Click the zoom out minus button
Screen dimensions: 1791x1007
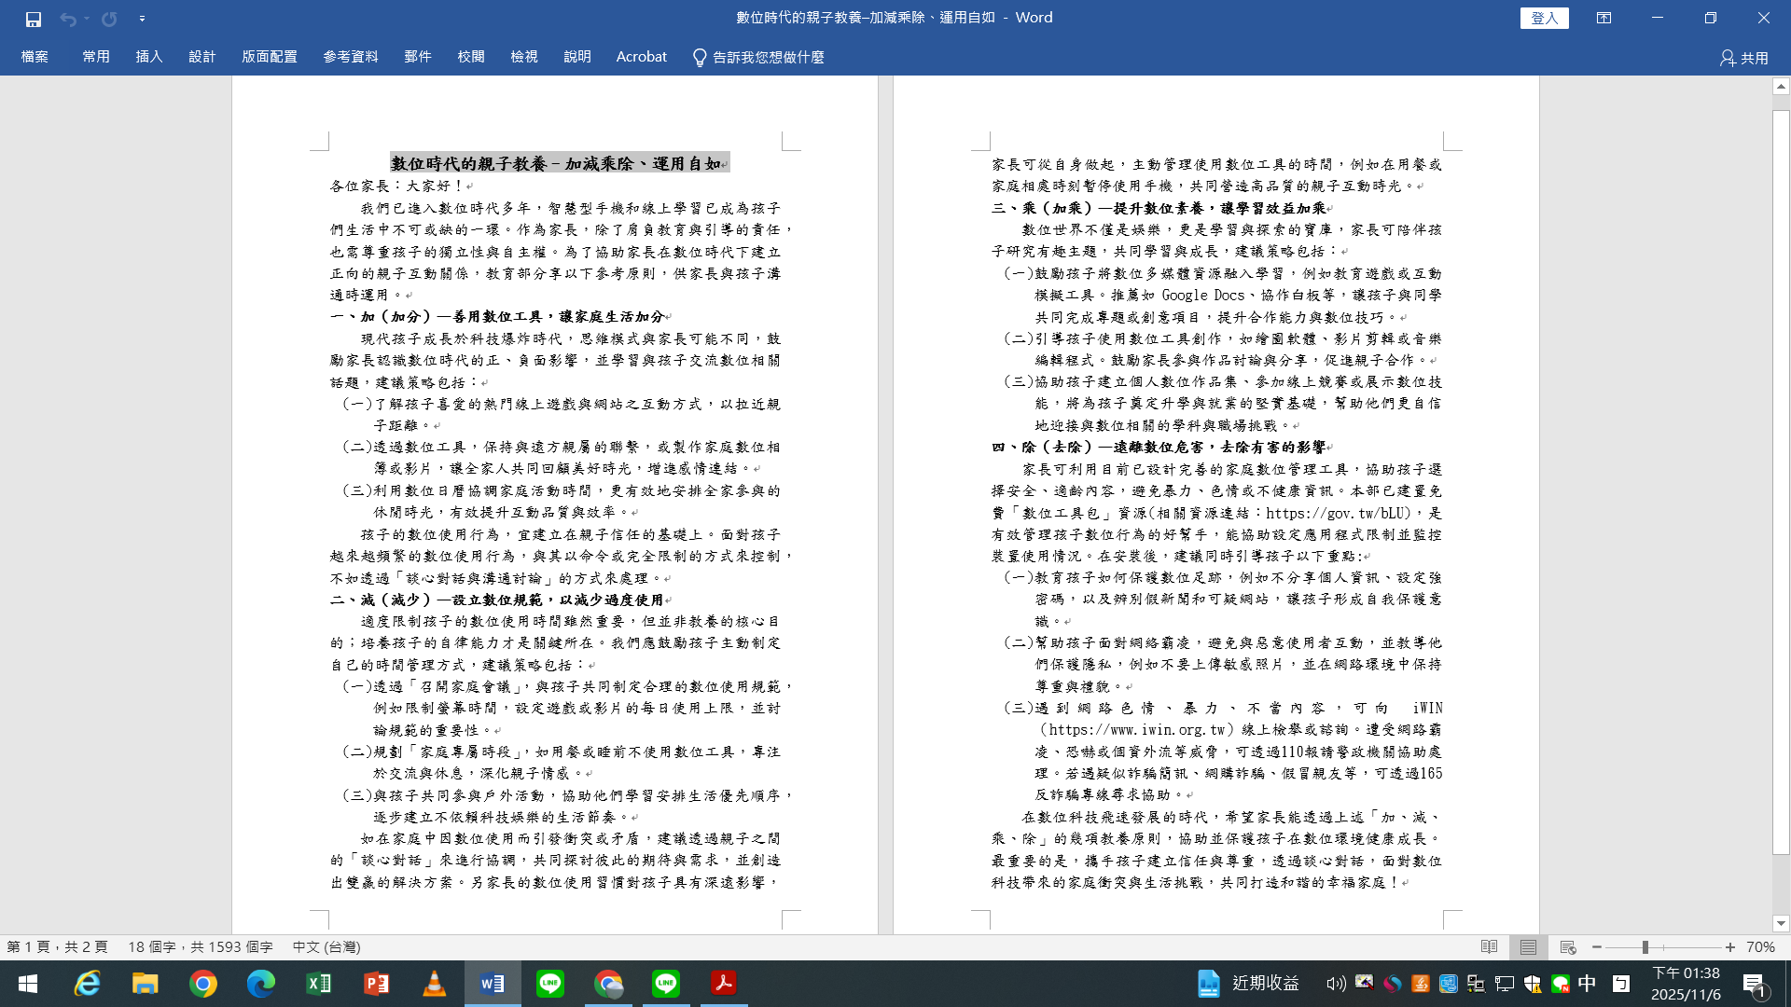1597,946
